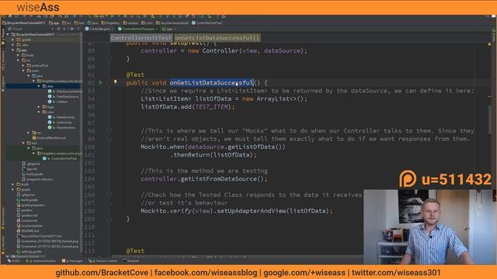Viewport: 497px width, 279px height.
Task: Click the green Run button in toolbar
Action: point(112,15)
